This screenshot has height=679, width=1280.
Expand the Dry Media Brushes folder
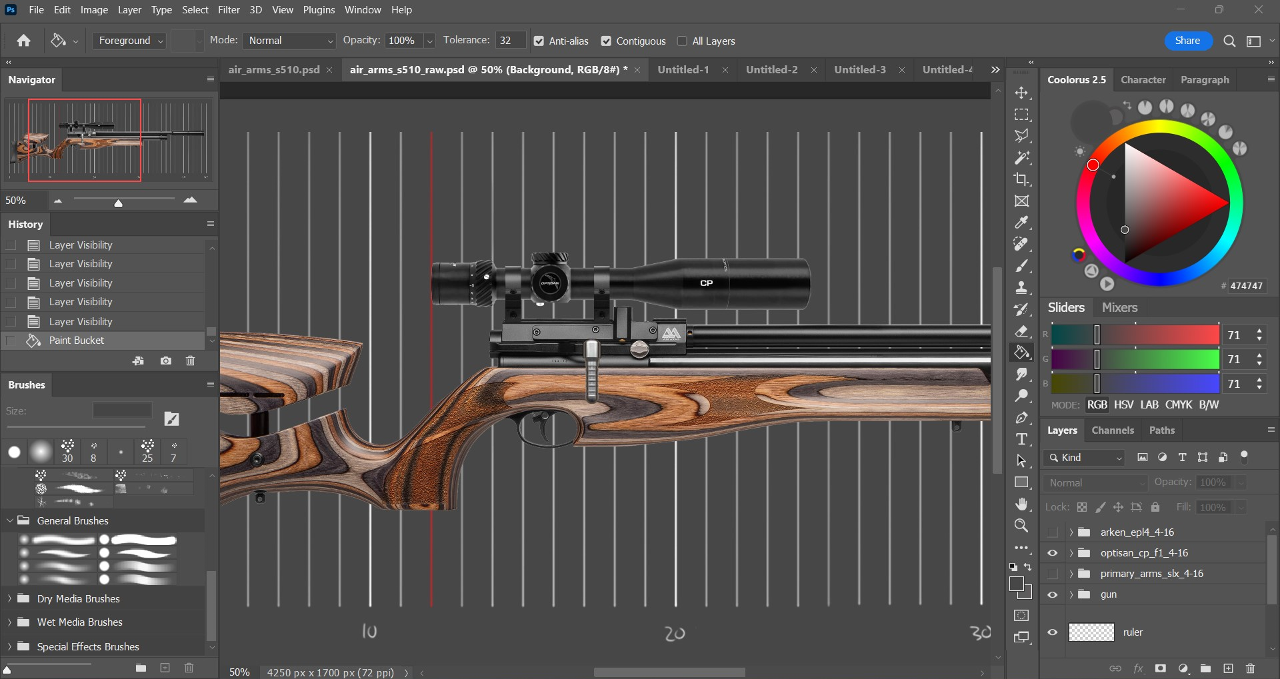[9, 598]
